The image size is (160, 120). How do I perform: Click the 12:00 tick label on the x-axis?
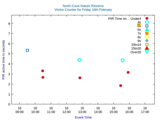[x=66, y=110]
